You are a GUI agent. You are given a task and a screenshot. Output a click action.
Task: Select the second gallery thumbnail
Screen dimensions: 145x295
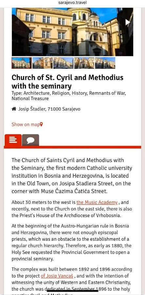pos(43,63)
